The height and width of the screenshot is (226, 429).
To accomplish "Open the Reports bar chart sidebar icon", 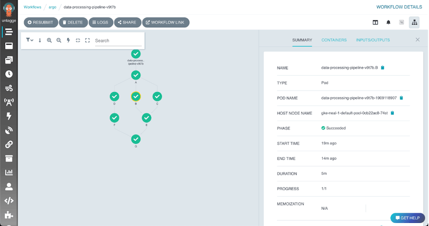I will pyautogui.click(x=9, y=172).
